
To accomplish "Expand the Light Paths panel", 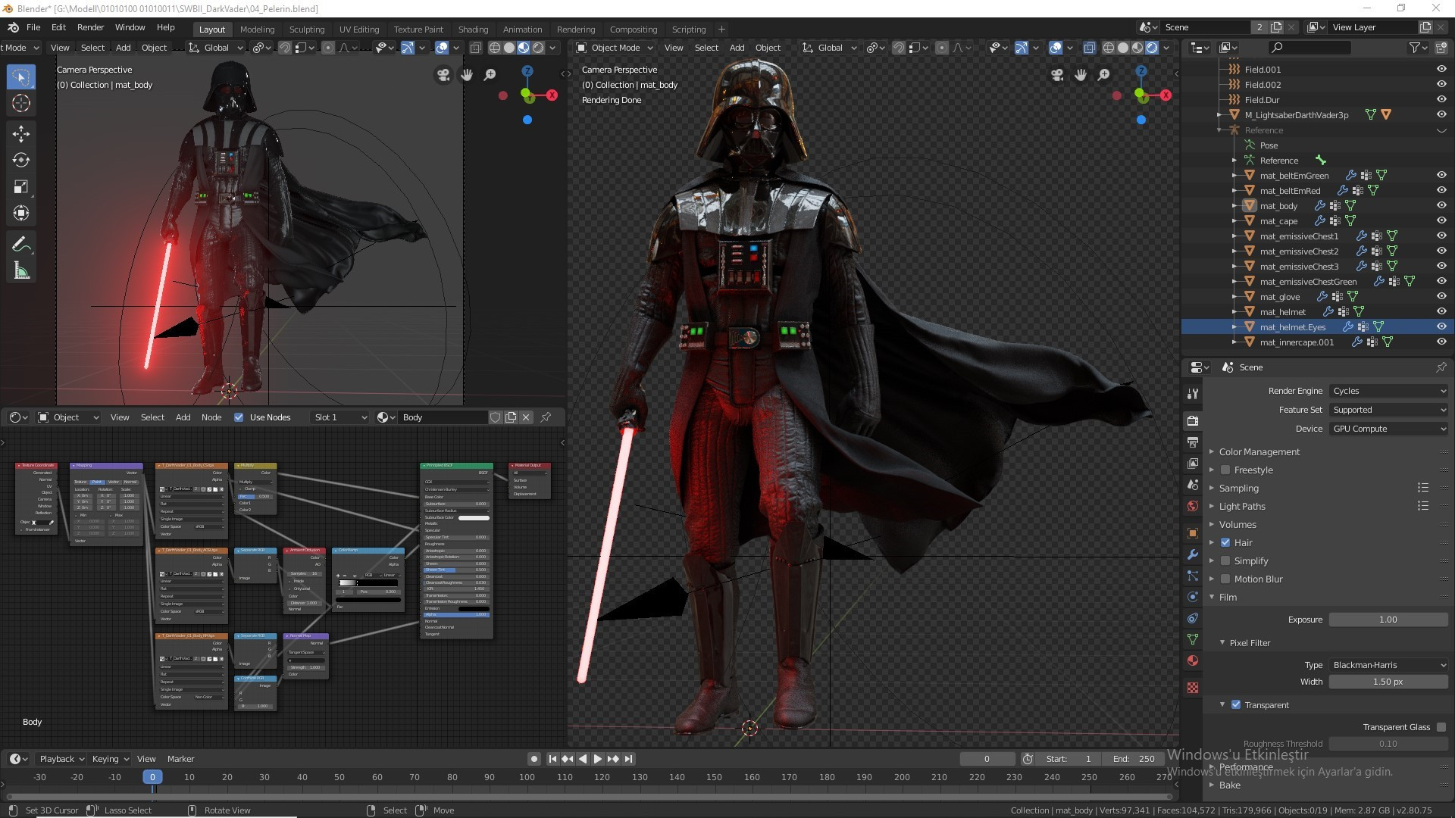I will tap(1241, 507).
